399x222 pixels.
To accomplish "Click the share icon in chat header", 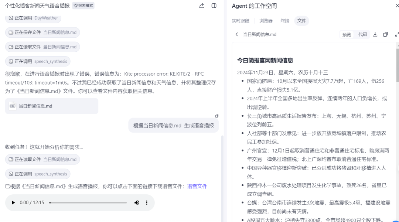I will tap(202, 6).
